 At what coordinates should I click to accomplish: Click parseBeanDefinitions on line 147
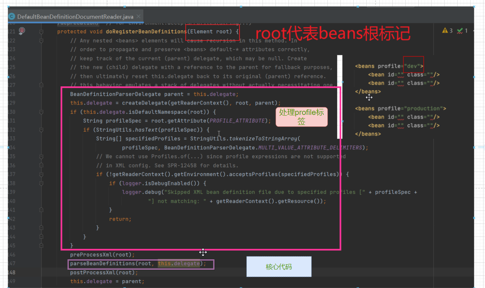click(x=102, y=264)
